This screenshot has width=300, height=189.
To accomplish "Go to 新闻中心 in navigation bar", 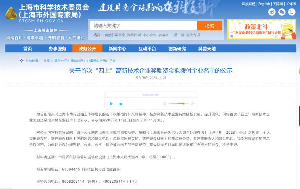I will point(117,49).
